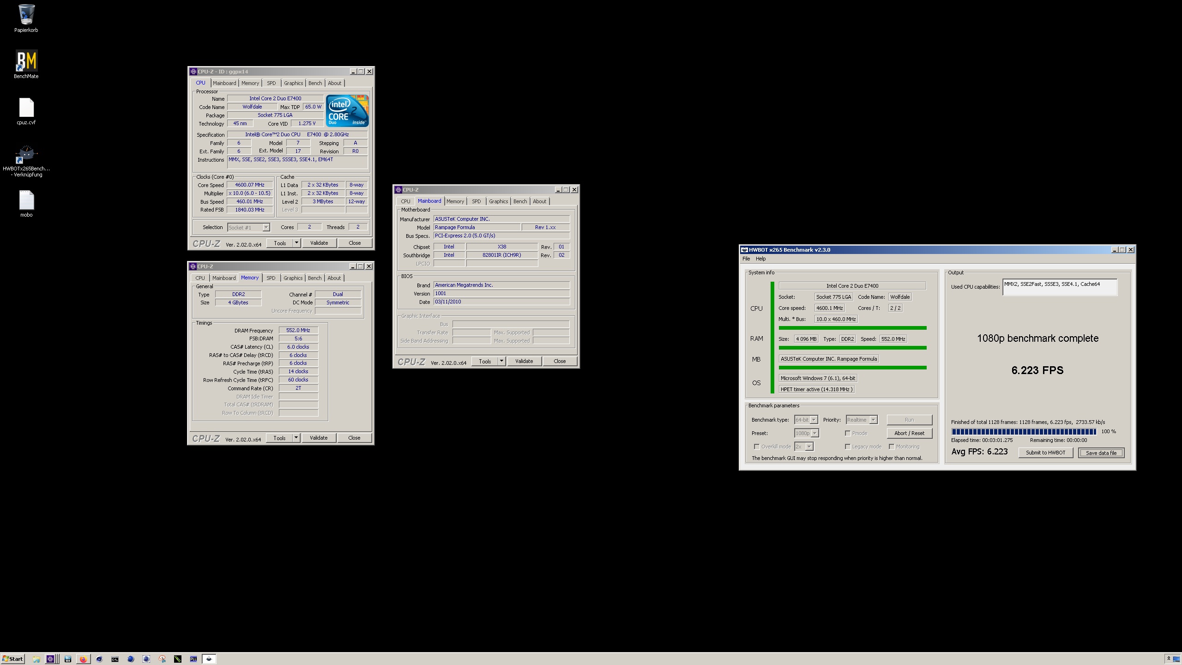Open Bench tab in CPU-Z ggpx14 window
1182x665 pixels.
315,83
